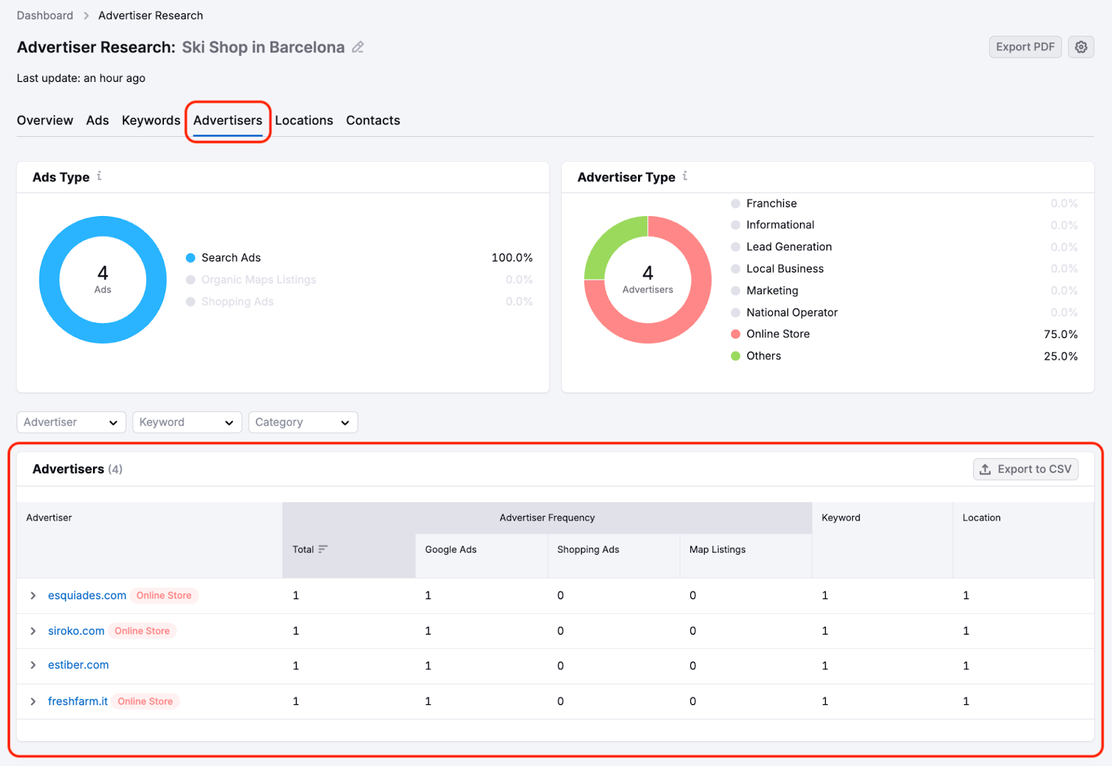
Task: Open the siroko.com advertiser link
Action: (76, 630)
